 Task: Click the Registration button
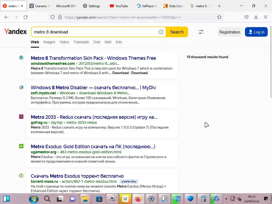coord(230,32)
